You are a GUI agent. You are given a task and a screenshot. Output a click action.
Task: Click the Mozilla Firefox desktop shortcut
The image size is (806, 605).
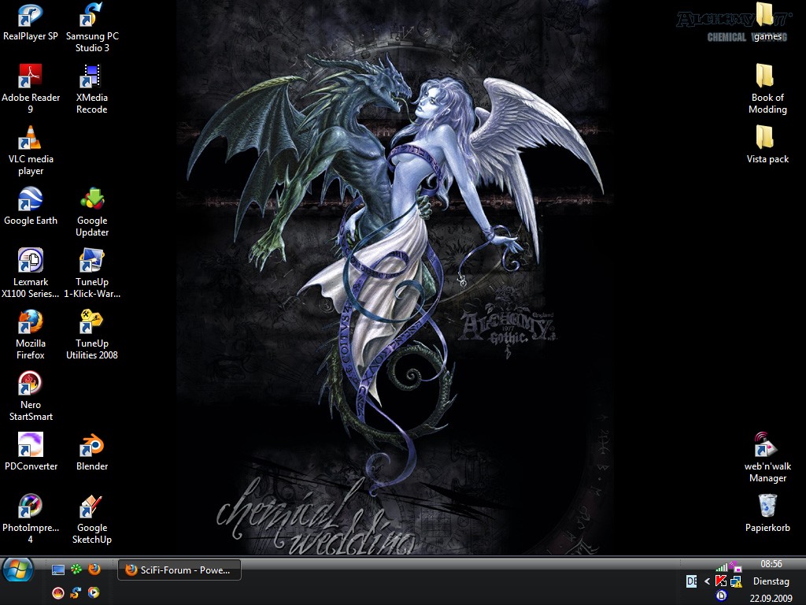click(x=31, y=323)
